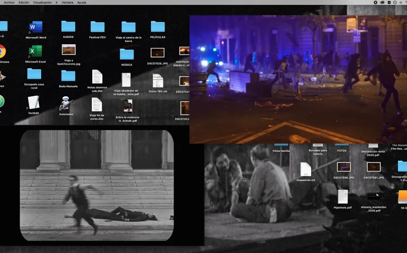
Task: Click the Creative Cloud menu bar icon
Action: coord(382,2)
